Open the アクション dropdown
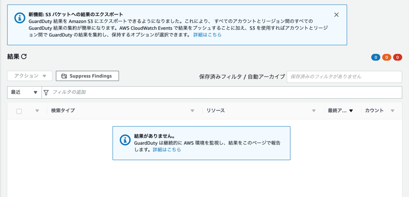409x197 pixels. [x=29, y=76]
